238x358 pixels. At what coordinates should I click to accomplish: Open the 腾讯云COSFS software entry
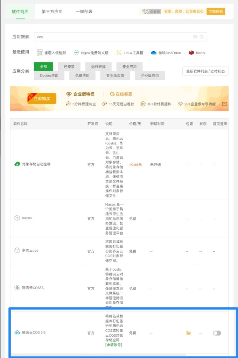[x=33, y=288]
